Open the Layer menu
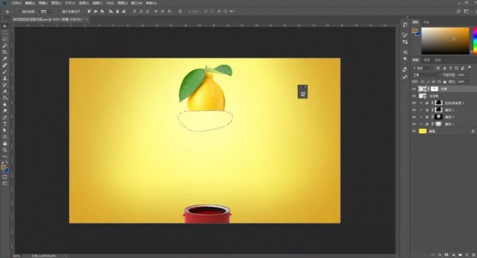 [x=56, y=3]
